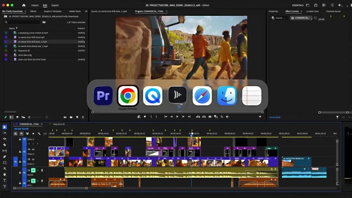The width and height of the screenshot is (352, 198).
Task: Toggle mute on the MUSIC track
Action: click(33, 170)
